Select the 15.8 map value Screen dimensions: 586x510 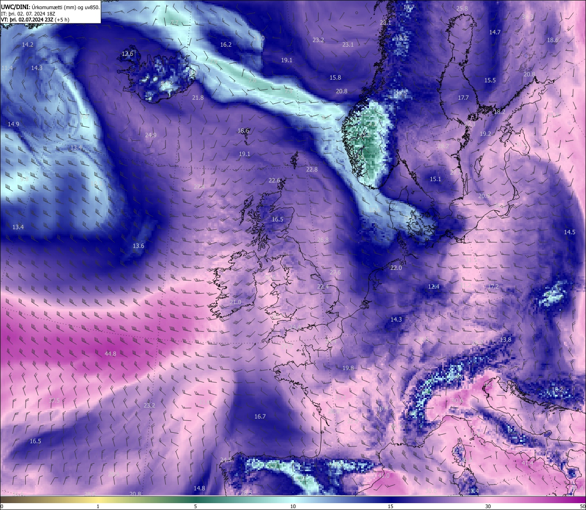click(x=336, y=78)
